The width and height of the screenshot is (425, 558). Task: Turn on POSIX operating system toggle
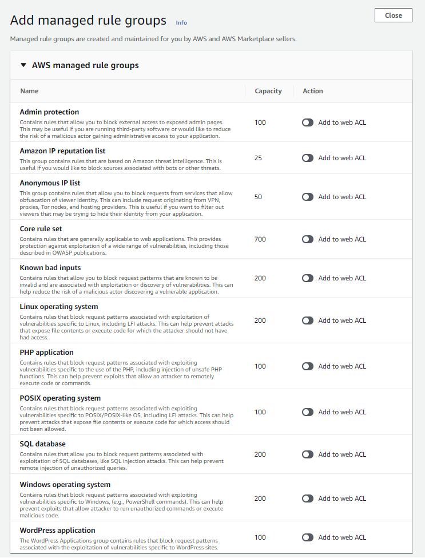(308, 412)
